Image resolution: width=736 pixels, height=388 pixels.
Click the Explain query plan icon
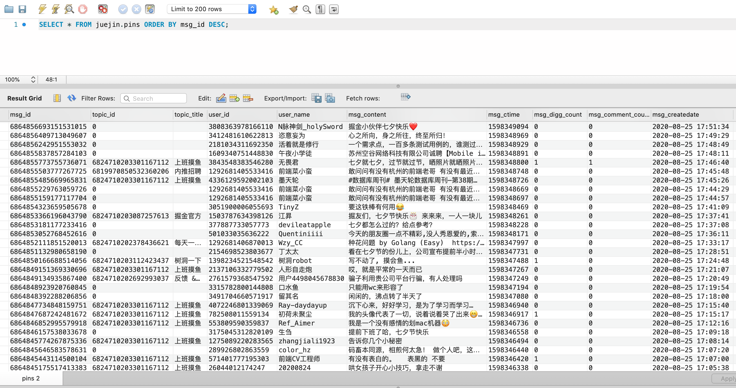click(69, 9)
